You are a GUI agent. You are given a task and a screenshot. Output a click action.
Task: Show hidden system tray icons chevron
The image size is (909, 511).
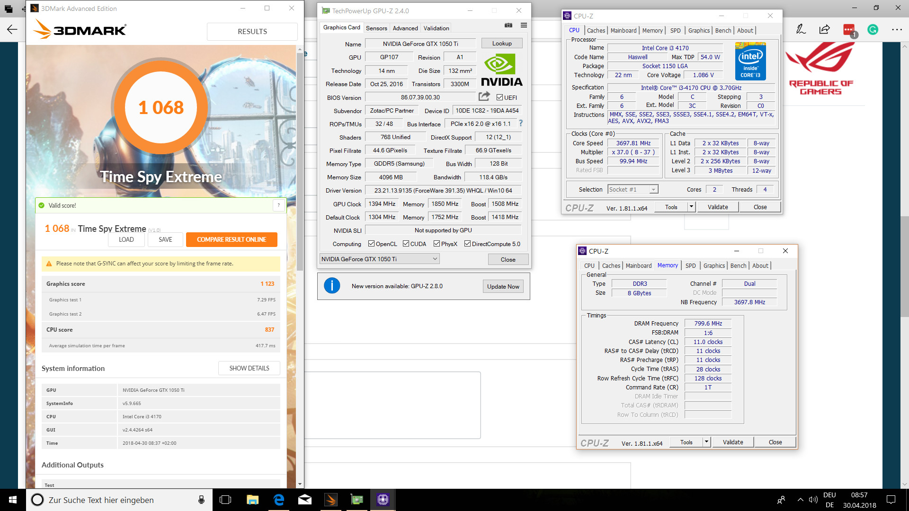pyautogui.click(x=800, y=500)
